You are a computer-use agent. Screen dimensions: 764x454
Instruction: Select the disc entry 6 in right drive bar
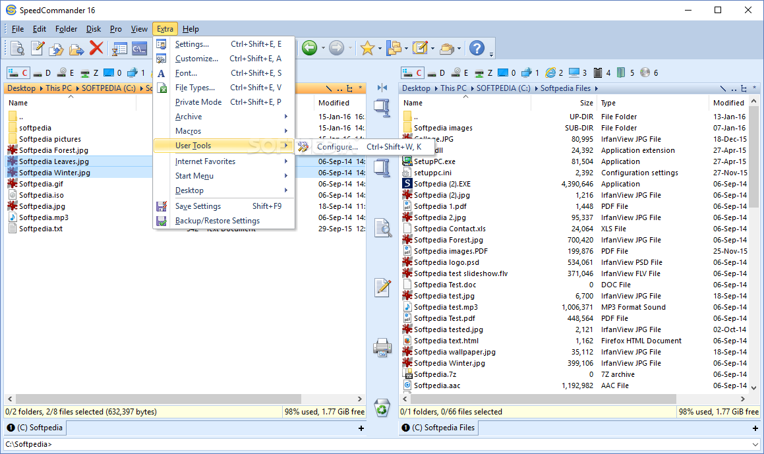pos(649,73)
